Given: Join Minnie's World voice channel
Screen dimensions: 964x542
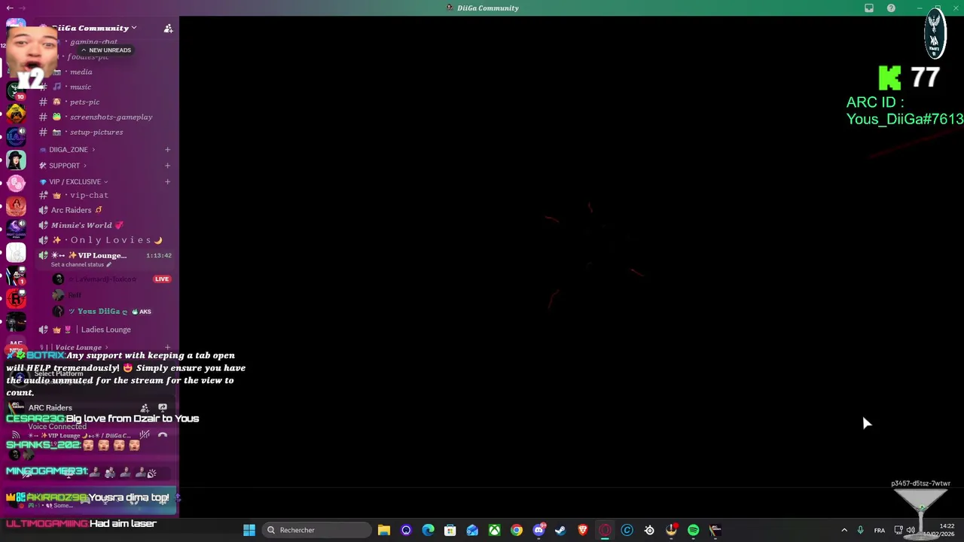Looking at the screenshot, I should click(x=81, y=225).
